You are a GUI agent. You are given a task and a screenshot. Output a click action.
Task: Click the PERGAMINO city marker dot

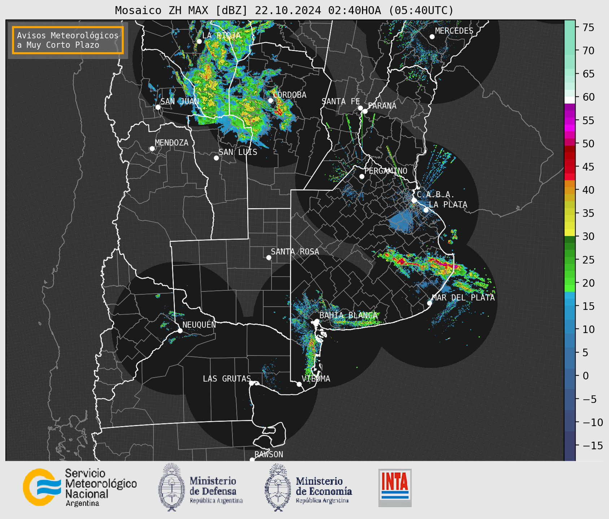pos(362,176)
